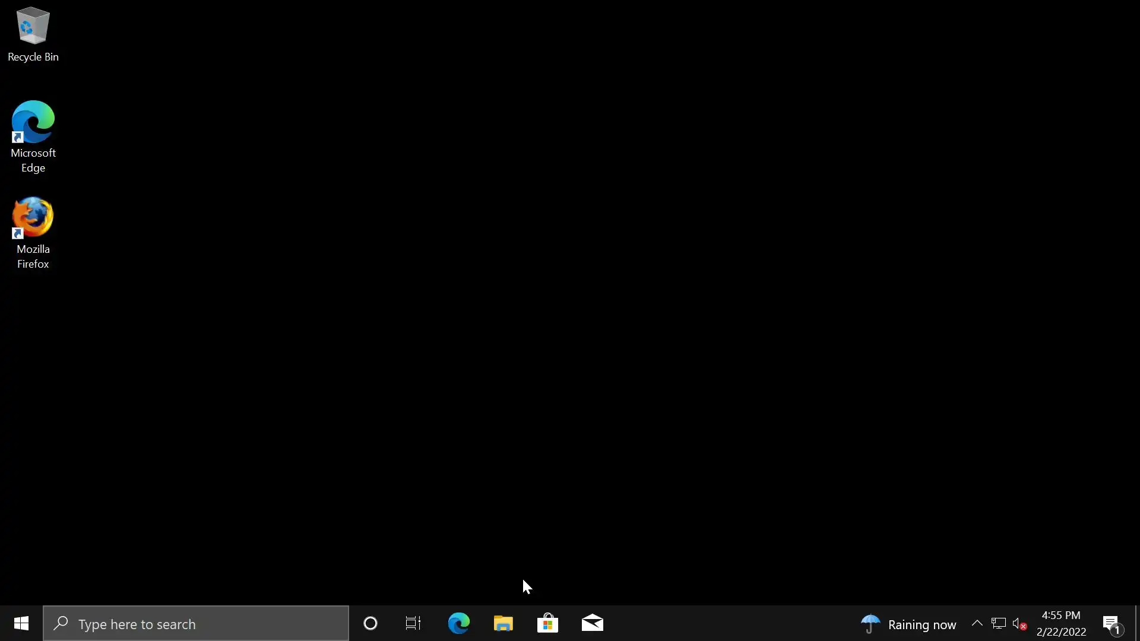This screenshot has width=1140, height=641.
Task: Open Microsoft Store from the taskbar
Action: point(547,623)
